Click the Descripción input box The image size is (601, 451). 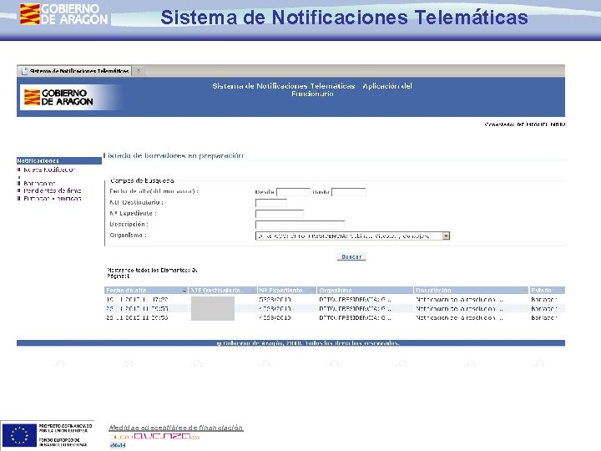click(x=300, y=225)
